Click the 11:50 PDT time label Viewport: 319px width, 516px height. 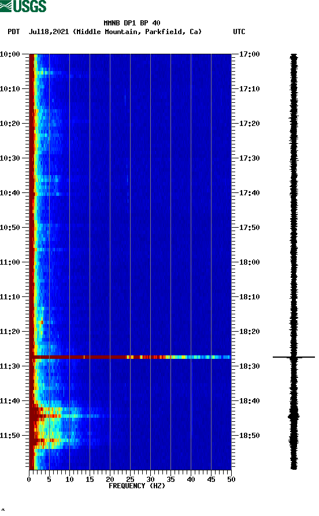(x=10, y=435)
